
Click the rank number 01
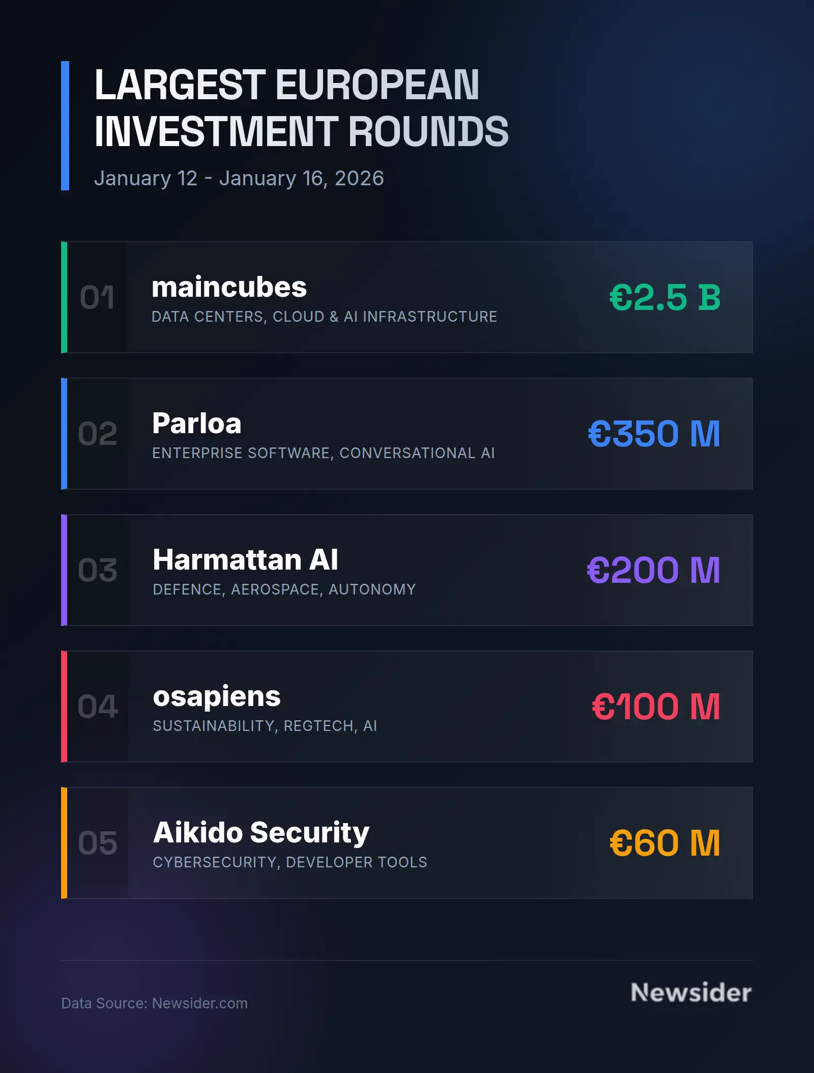click(97, 297)
